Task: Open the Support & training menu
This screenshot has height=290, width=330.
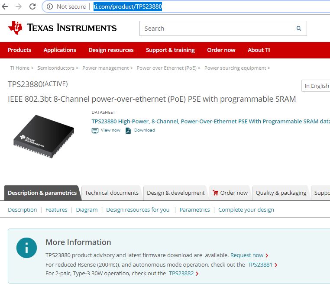Action: coord(170,50)
